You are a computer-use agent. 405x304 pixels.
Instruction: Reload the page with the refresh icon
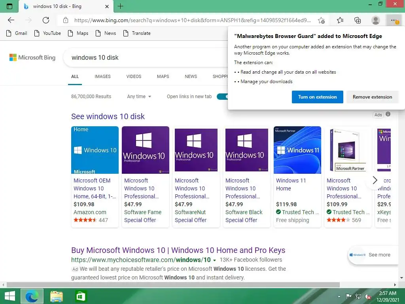tap(46, 20)
